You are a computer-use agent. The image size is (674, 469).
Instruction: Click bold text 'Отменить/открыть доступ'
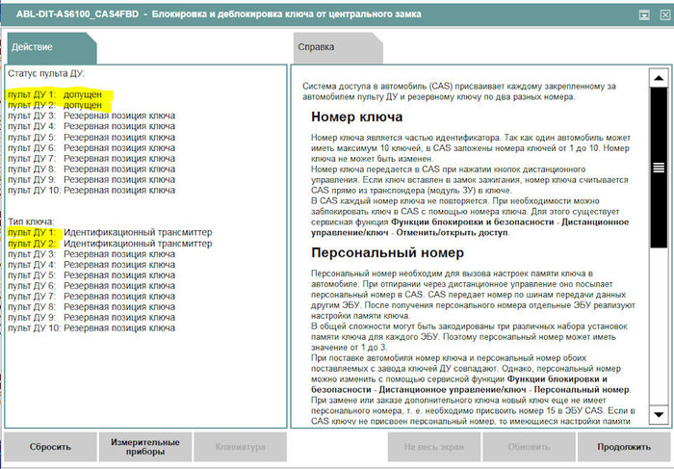click(452, 232)
